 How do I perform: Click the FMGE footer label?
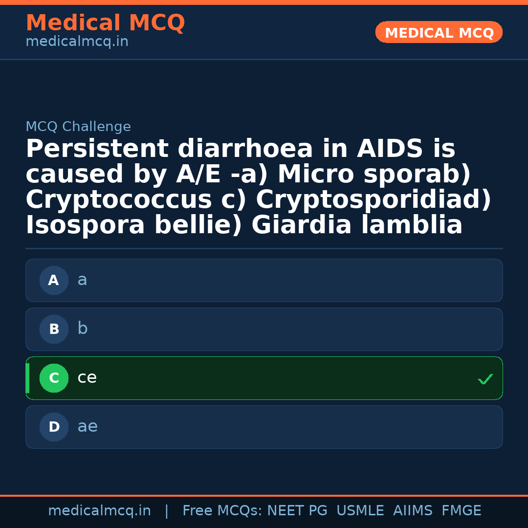click(461, 511)
